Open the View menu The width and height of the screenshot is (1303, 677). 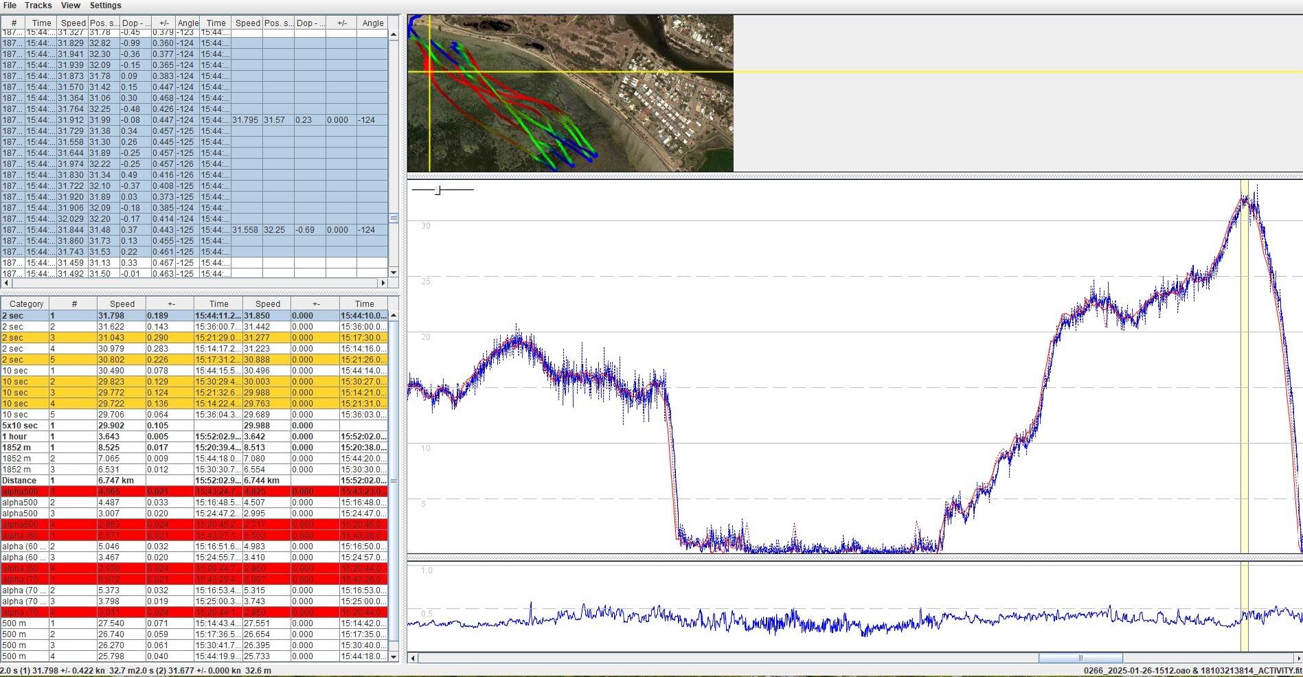(x=71, y=5)
